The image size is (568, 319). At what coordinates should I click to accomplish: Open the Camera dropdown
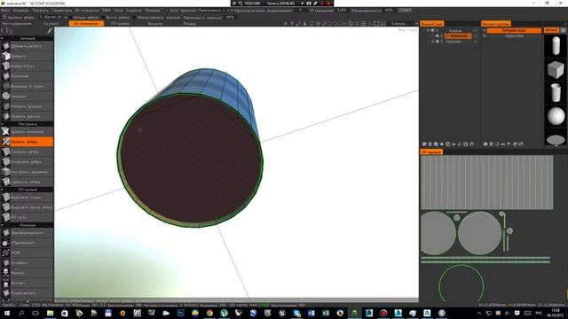(x=404, y=24)
